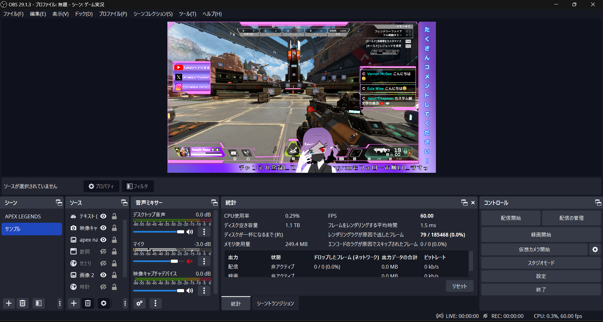Click the browser globe icon of 時計 source
Viewport: 603px width, 322px height.
(x=73, y=287)
